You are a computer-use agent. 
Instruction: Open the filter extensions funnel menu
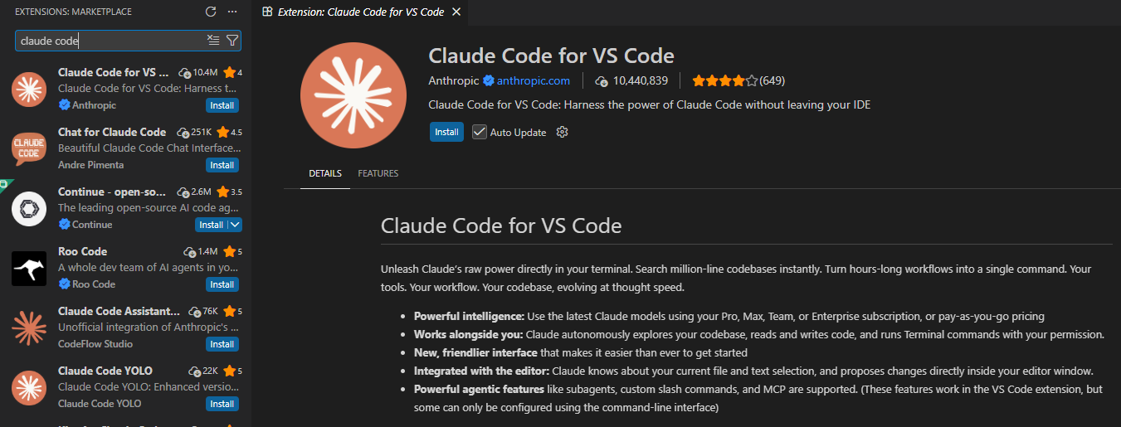[x=232, y=40]
